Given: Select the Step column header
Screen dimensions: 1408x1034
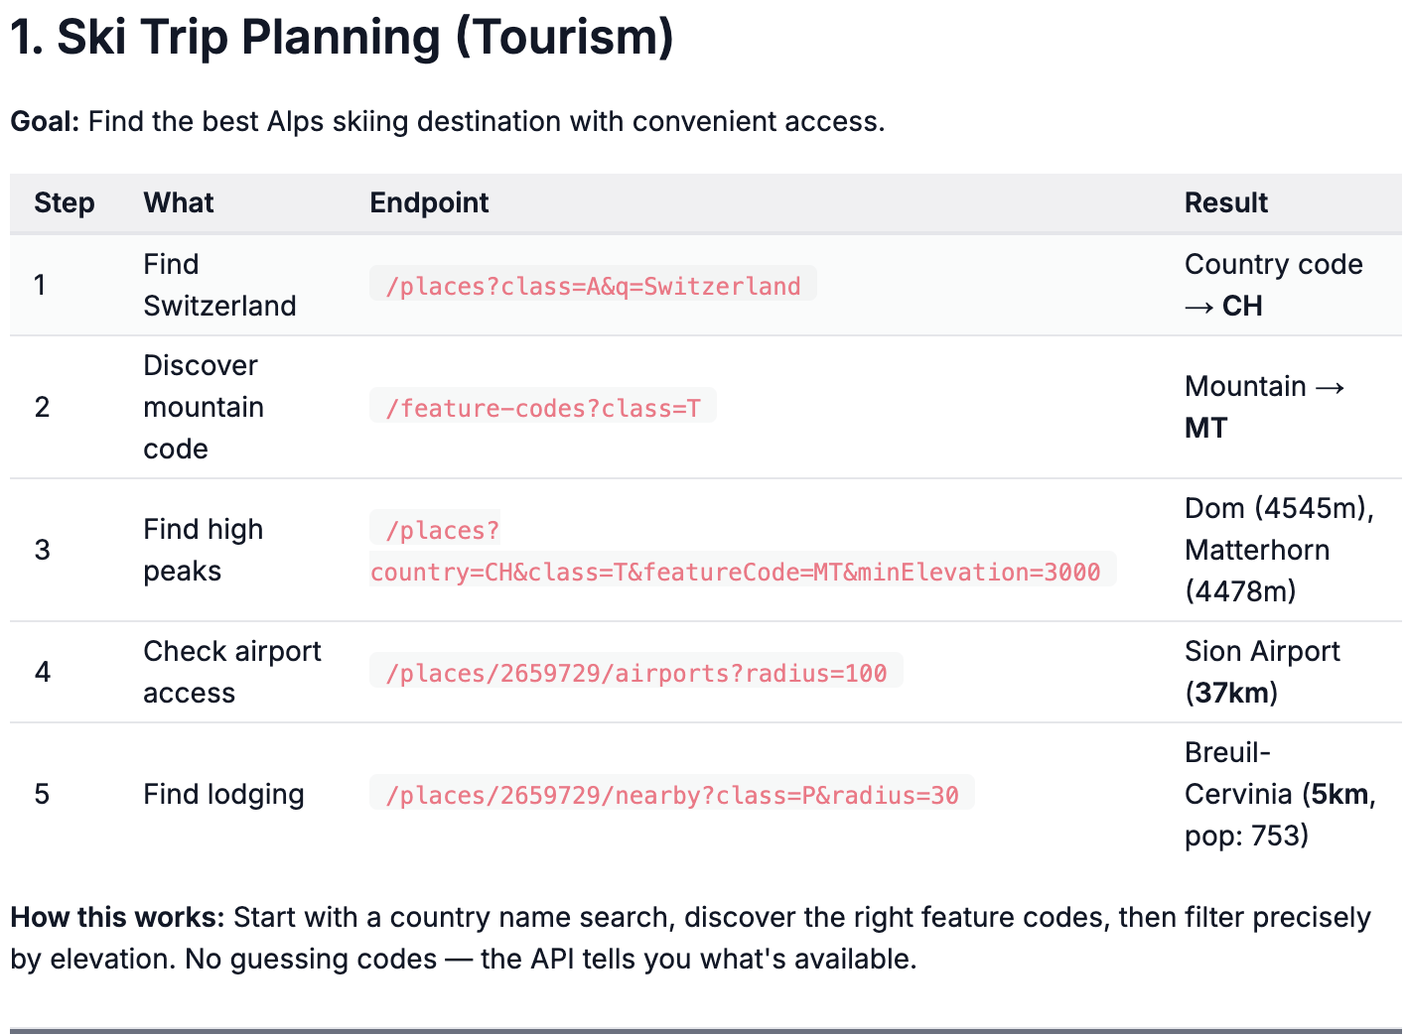Looking at the screenshot, I should [x=64, y=202].
